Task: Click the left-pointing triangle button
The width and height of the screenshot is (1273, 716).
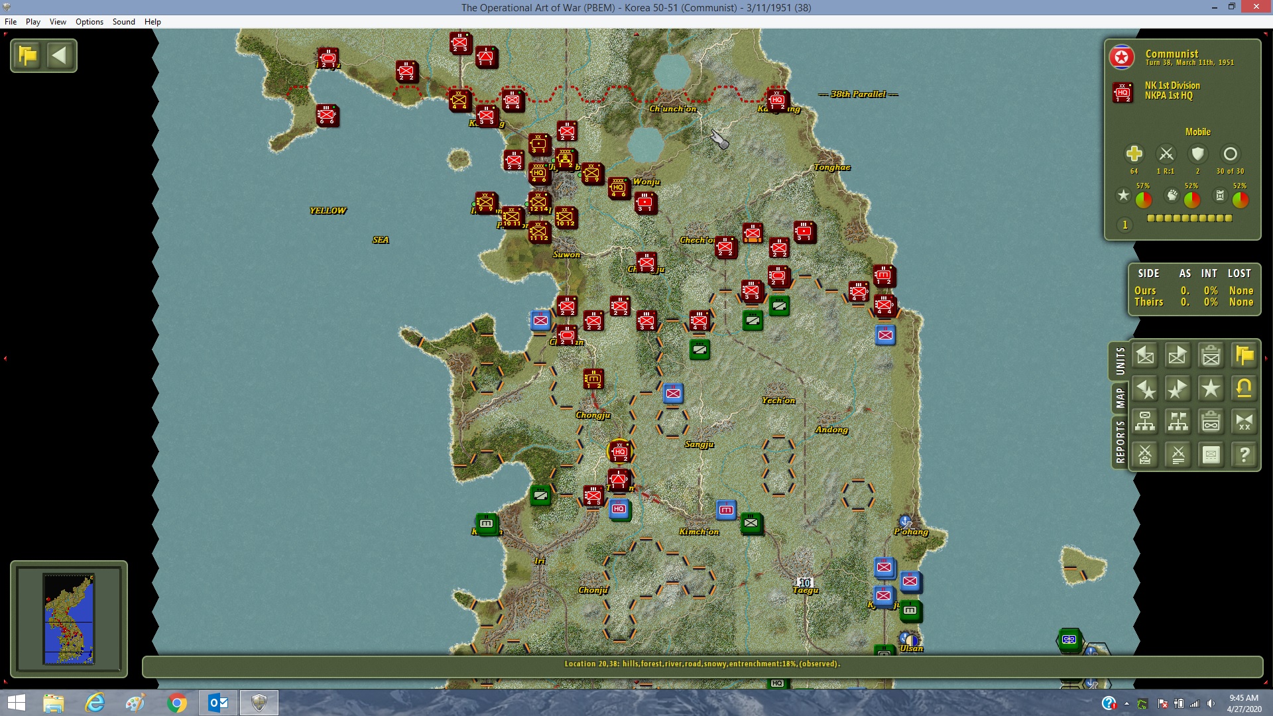Action: [x=60, y=55]
